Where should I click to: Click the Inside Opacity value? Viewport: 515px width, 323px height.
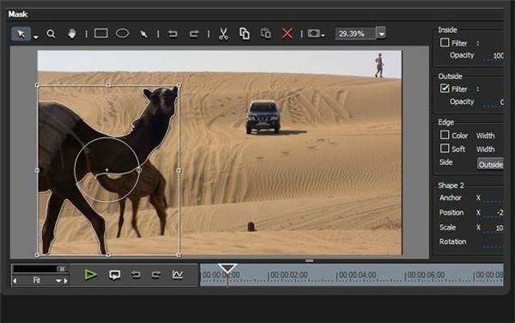tap(498, 56)
